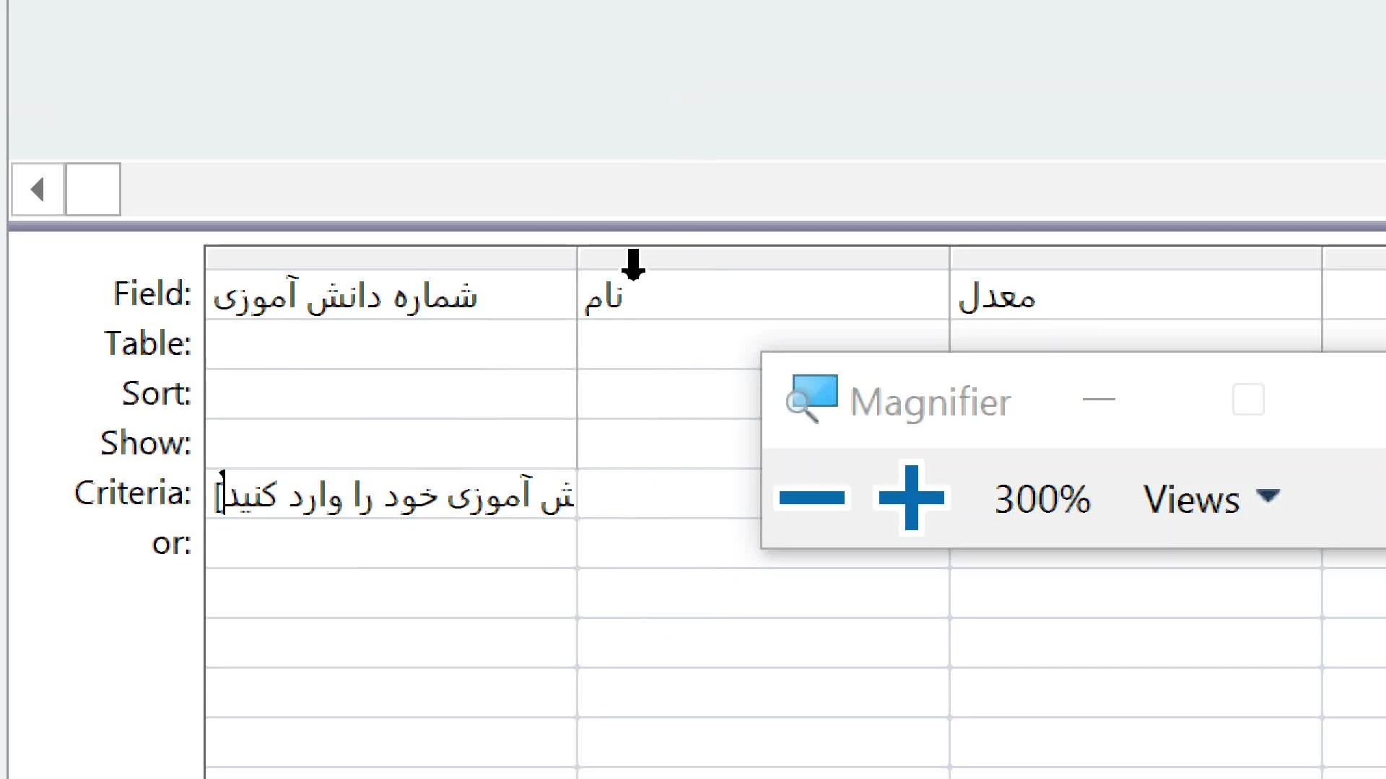This screenshot has width=1386, height=779.
Task: Select the معدل field cell
Action: tap(1136, 295)
